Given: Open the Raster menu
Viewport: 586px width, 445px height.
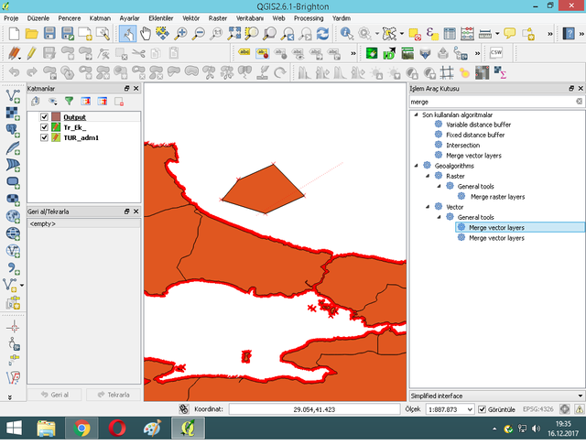Looking at the screenshot, I should [218, 18].
